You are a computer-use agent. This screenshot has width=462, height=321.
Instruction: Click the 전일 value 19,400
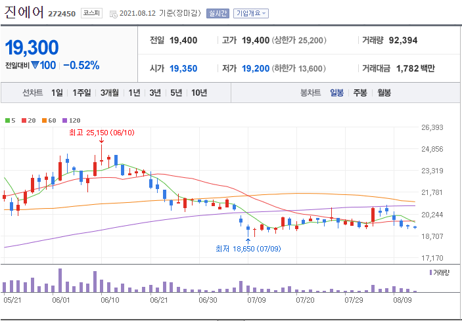click(x=183, y=40)
